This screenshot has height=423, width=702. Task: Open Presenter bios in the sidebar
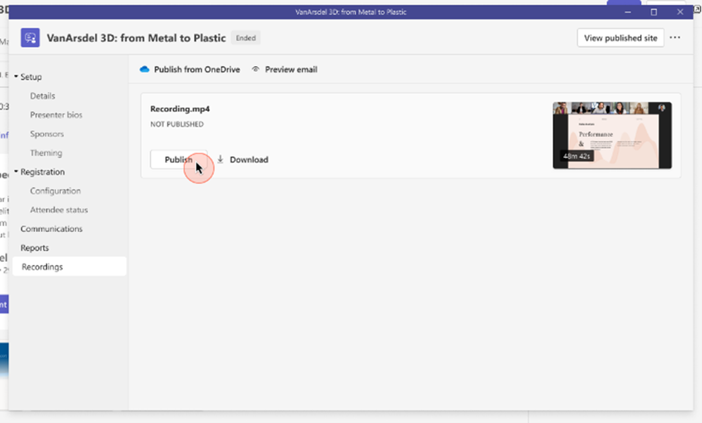[56, 115]
